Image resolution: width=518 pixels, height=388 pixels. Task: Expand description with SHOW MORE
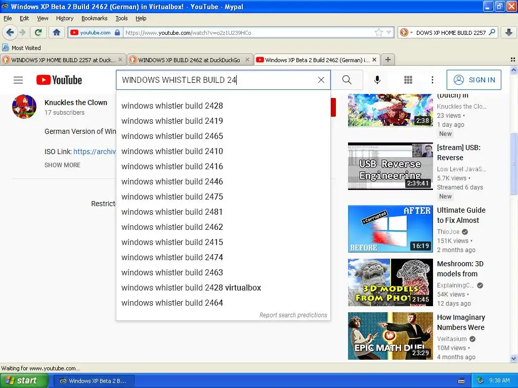pos(62,165)
